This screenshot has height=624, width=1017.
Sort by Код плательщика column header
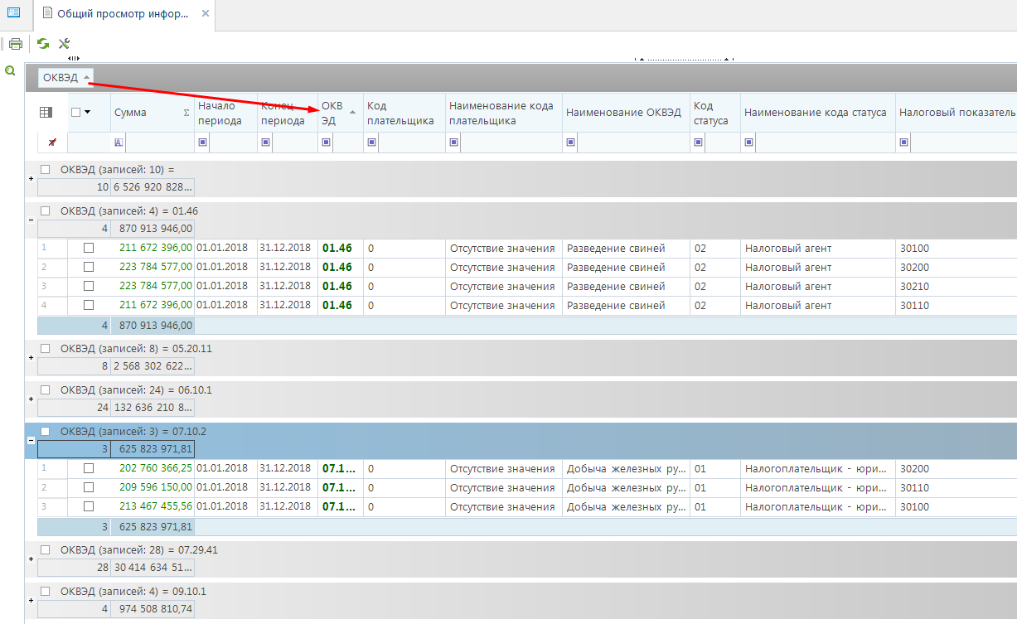[404, 113]
